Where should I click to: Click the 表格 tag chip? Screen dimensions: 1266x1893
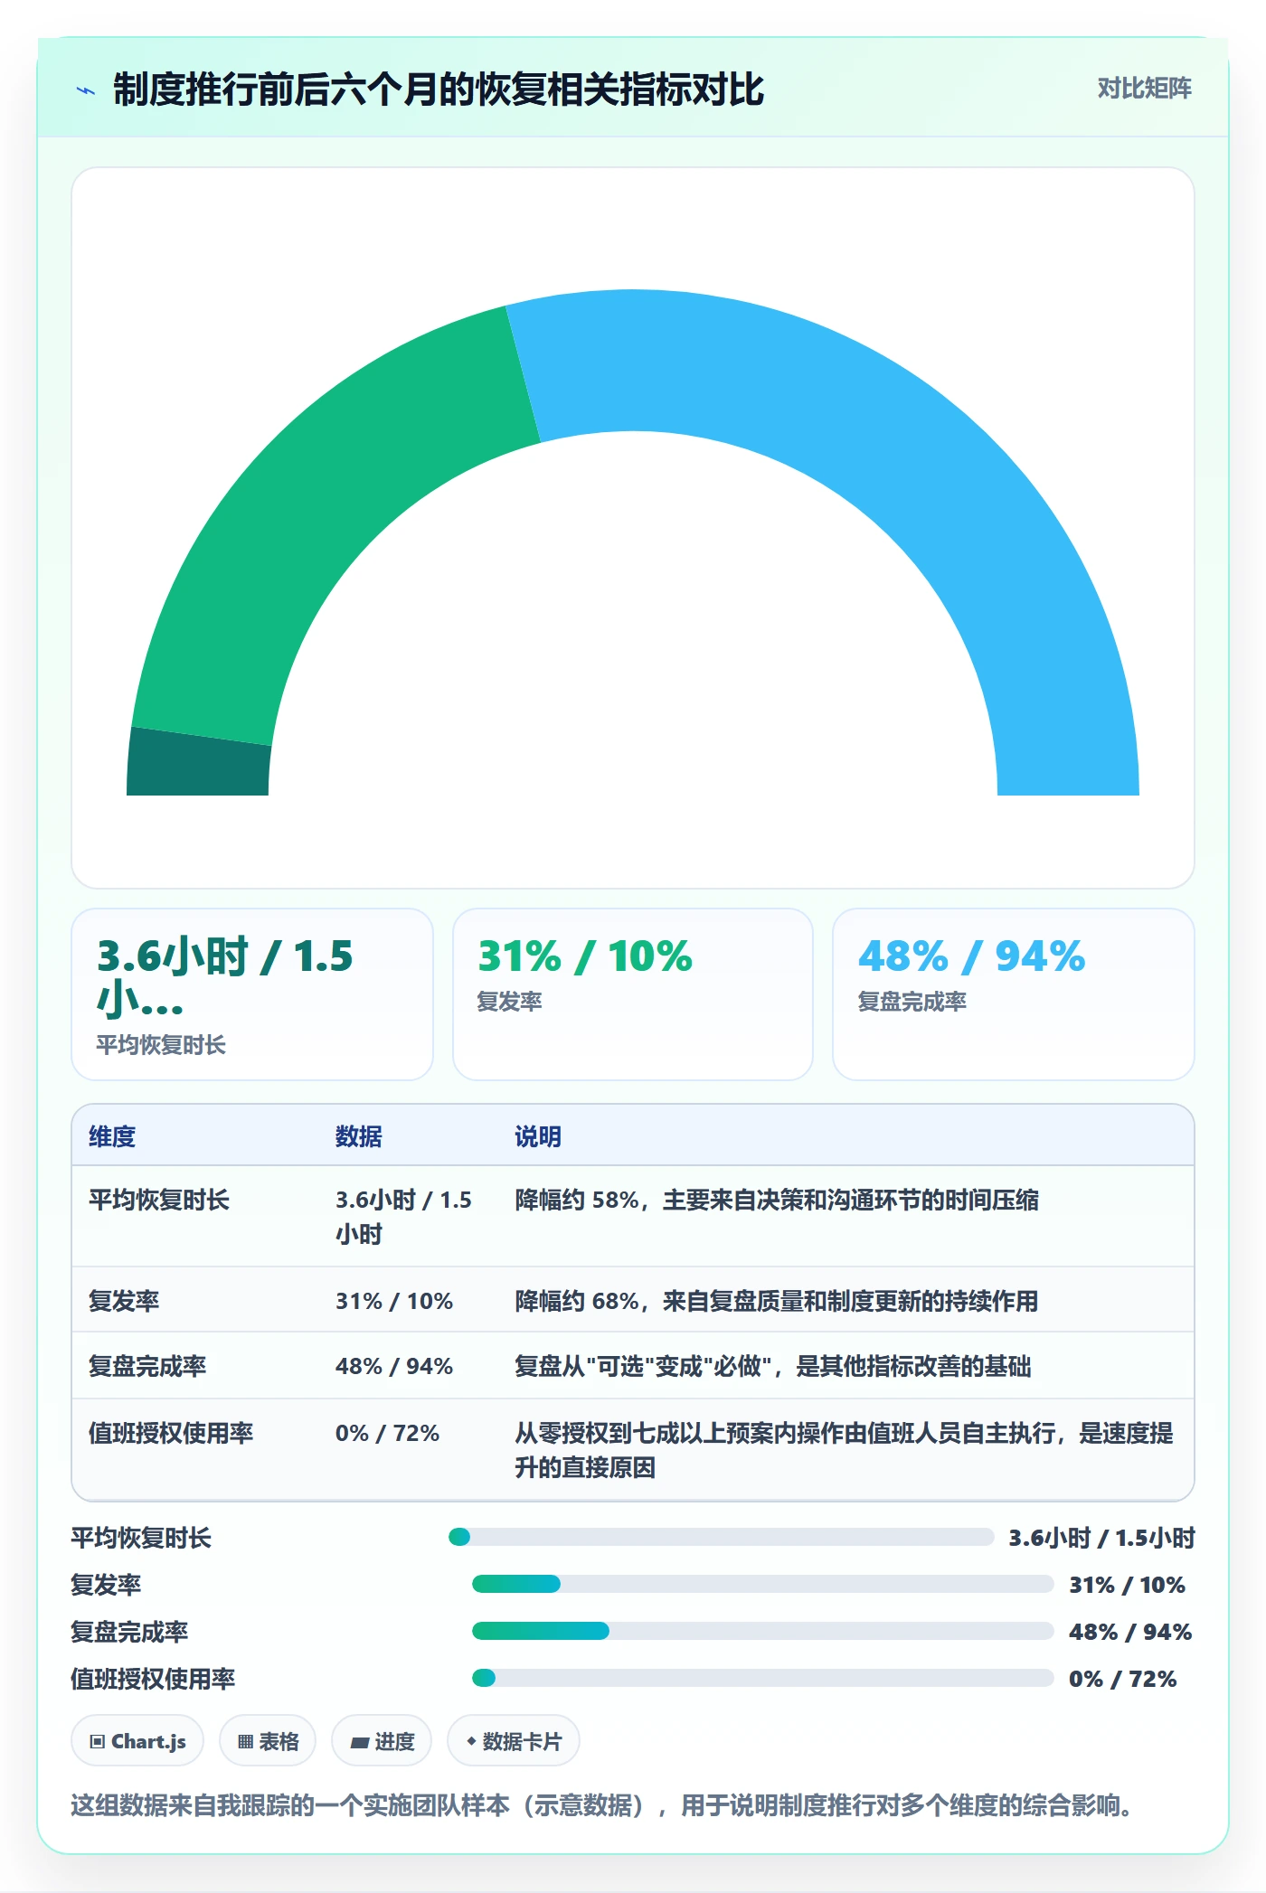(268, 1741)
